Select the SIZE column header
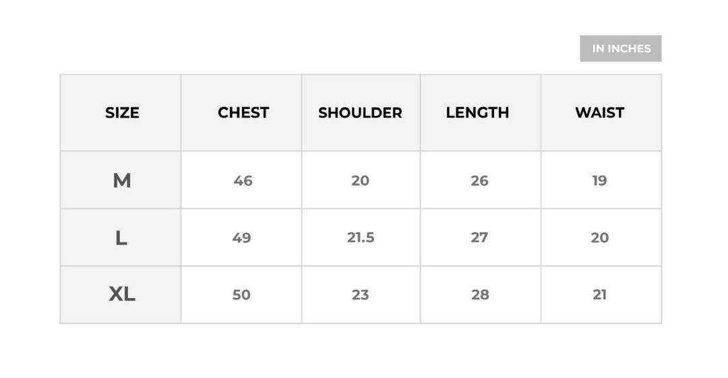This screenshot has width=728, height=378. (122, 113)
